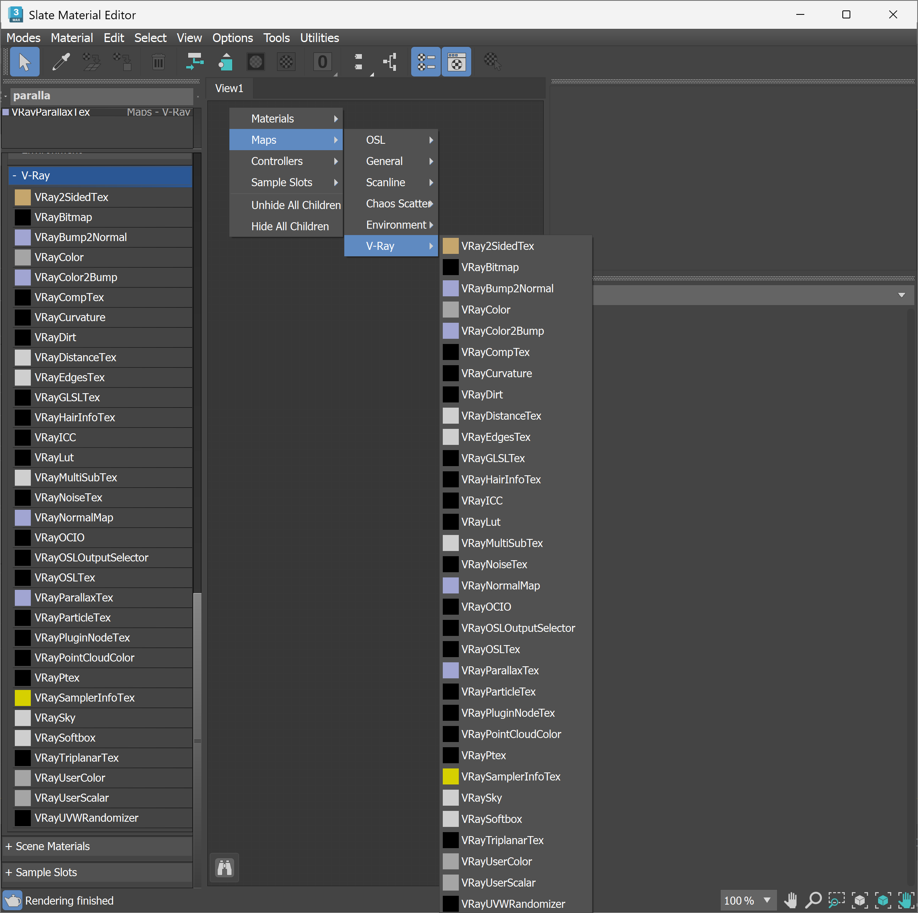The height and width of the screenshot is (913, 918).
Task: Choose VRayDirt in the context submenu
Action: click(x=516, y=394)
